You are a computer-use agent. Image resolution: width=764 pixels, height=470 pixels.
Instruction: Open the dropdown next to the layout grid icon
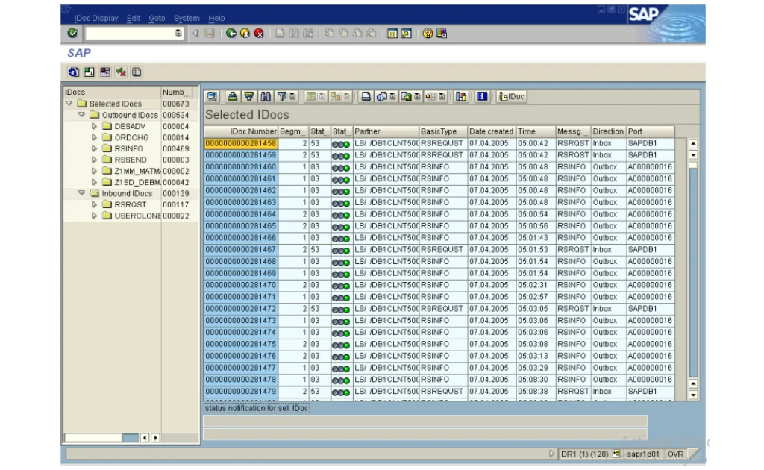point(442,96)
